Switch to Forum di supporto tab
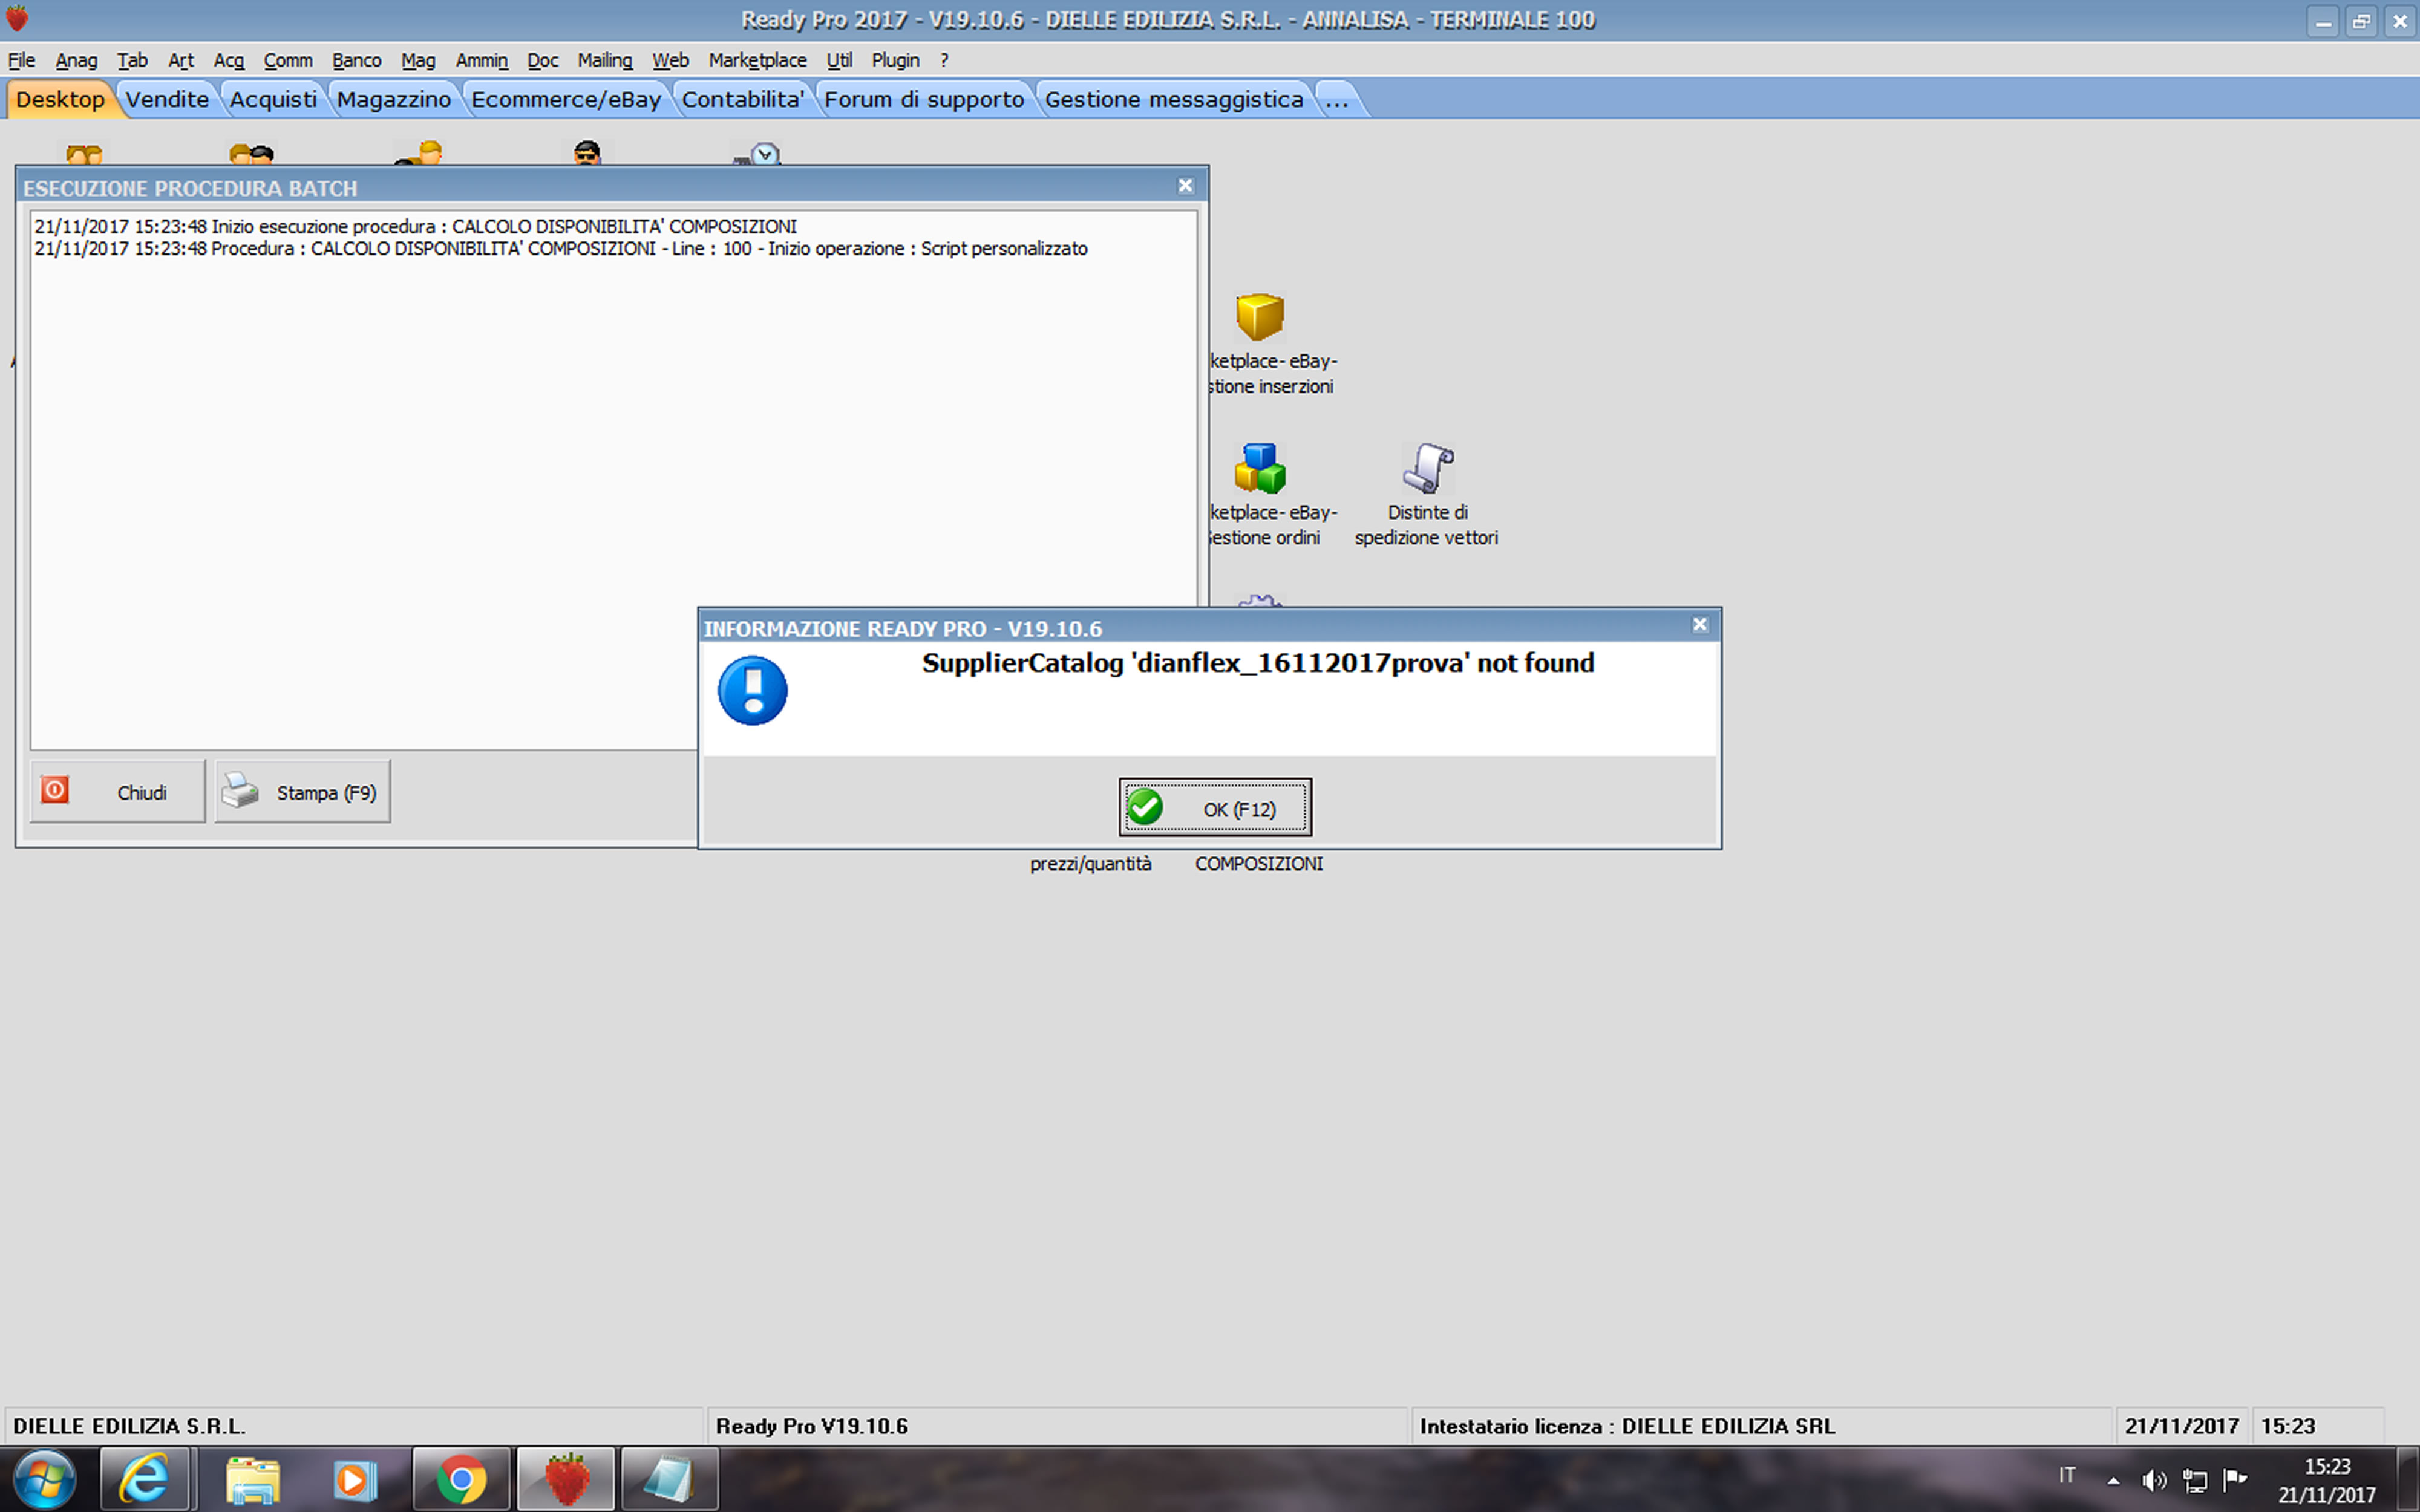The image size is (2420, 1512). [924, 99]
